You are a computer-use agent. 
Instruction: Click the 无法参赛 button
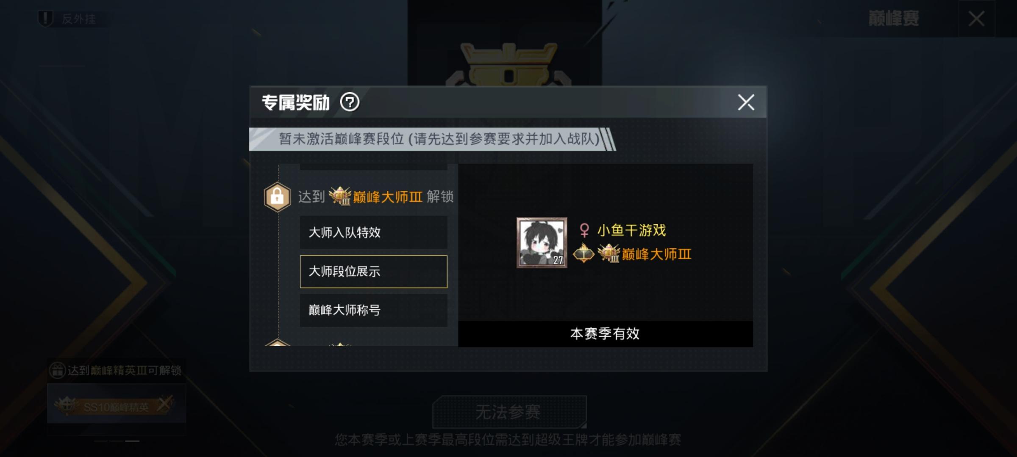point(509,412)
